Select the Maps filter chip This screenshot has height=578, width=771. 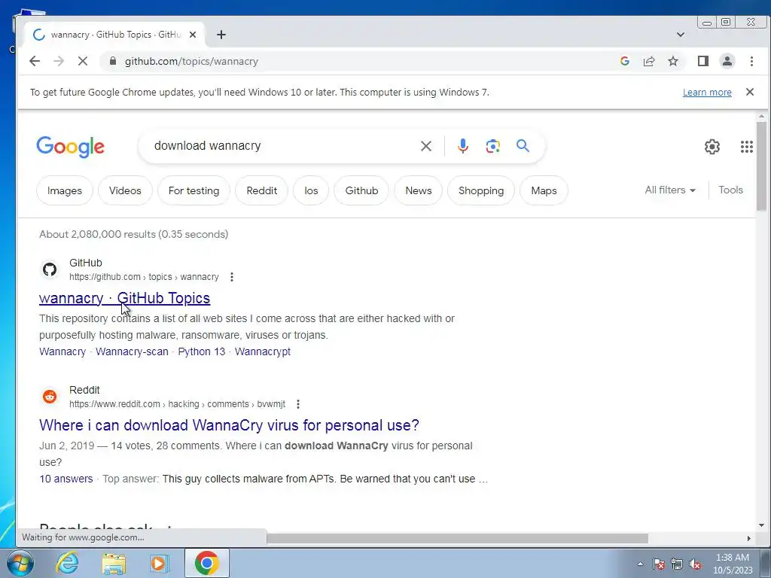[544, 190]
